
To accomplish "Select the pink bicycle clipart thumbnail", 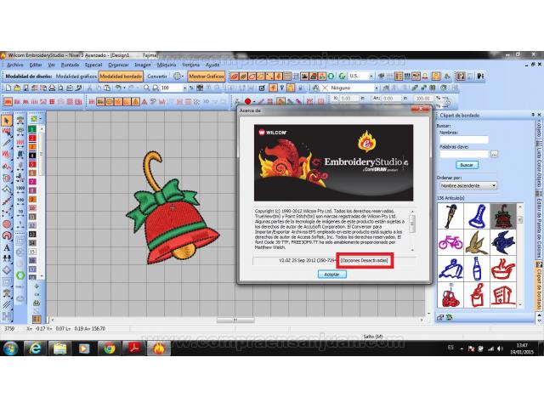I will [x=450, y=242].
